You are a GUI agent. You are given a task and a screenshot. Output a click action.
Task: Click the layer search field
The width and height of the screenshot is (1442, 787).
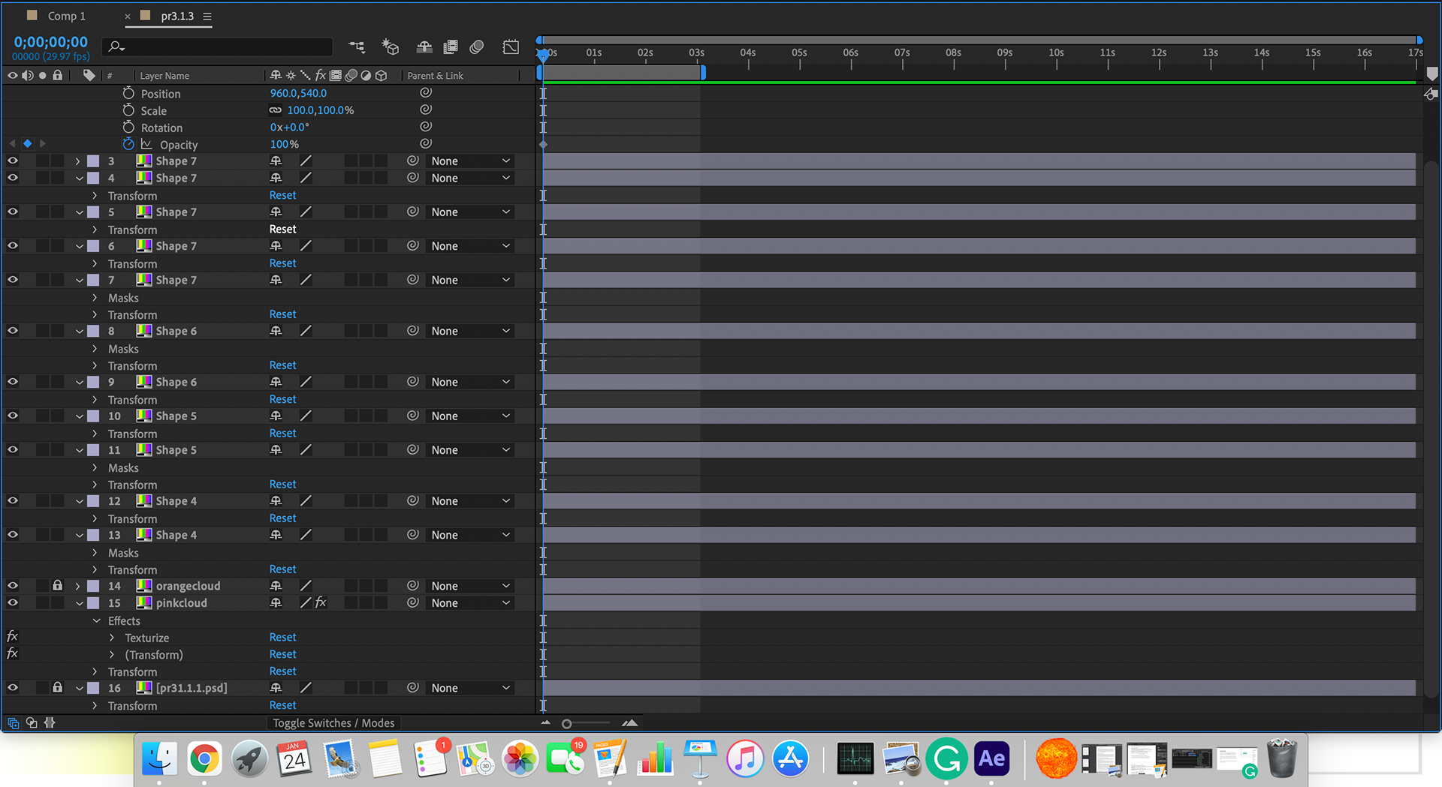pos(218,47)
